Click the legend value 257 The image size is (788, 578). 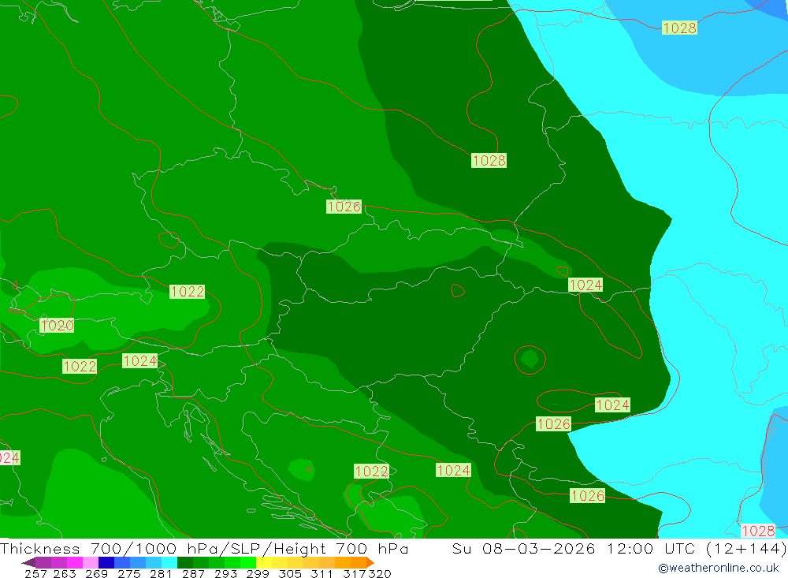(35, 573)
